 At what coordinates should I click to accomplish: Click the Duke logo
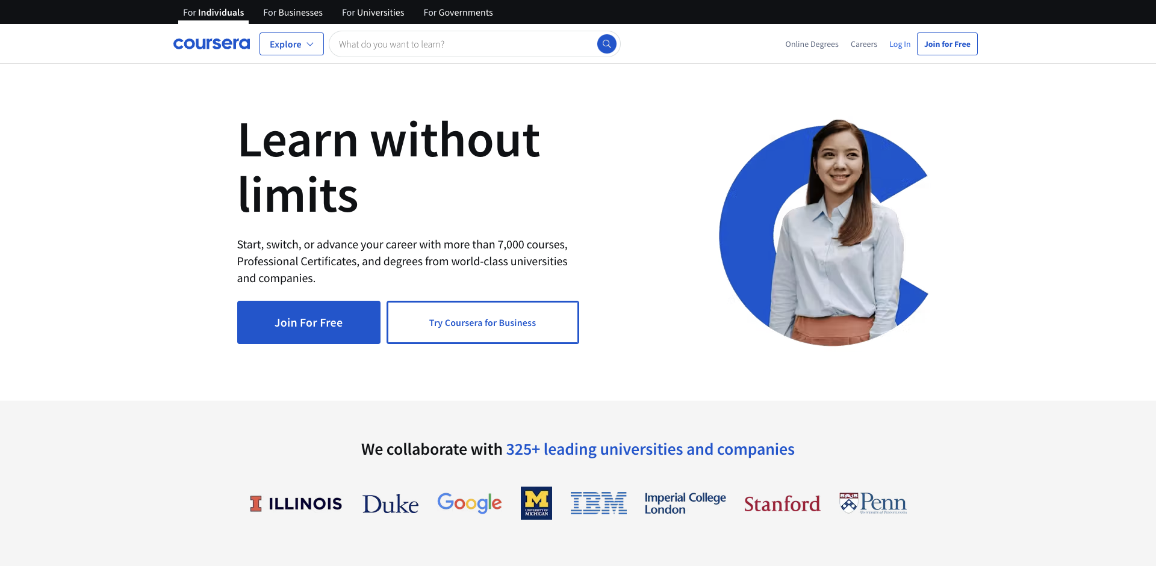[390, 503]
